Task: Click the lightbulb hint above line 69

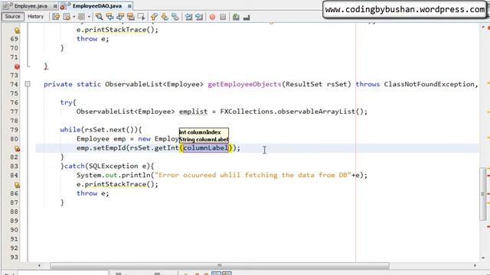Action: click(17, 31)
